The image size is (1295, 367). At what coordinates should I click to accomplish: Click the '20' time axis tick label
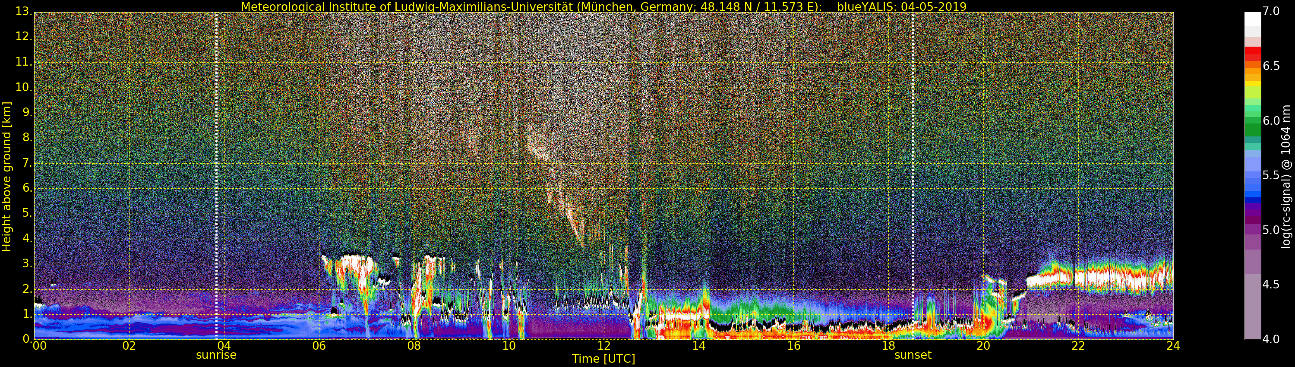pyautogui.click(x=983, y=346)
